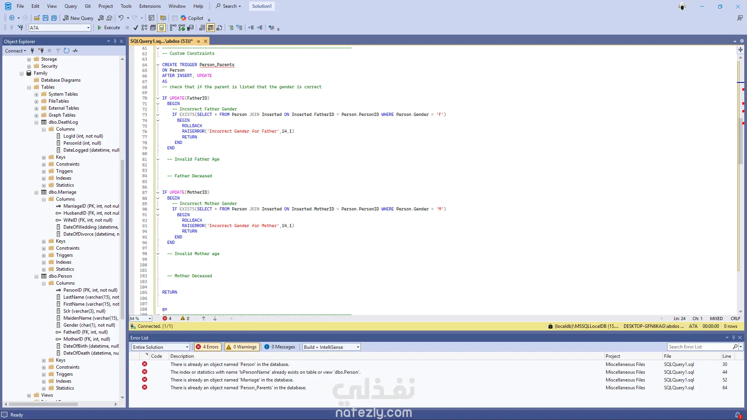The width and height of the screenshot is (747, 420).
Task: Sort Error List by Line column
Action: coord(727,356)
